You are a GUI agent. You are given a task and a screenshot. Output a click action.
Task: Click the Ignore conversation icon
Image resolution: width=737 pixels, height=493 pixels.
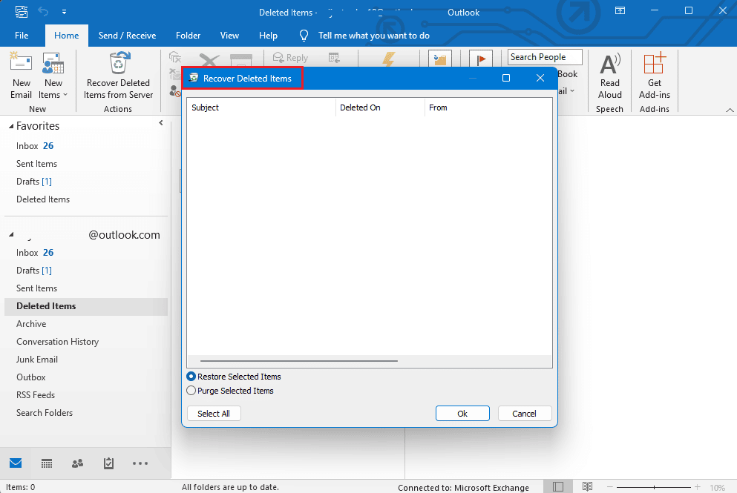[175, 58]
